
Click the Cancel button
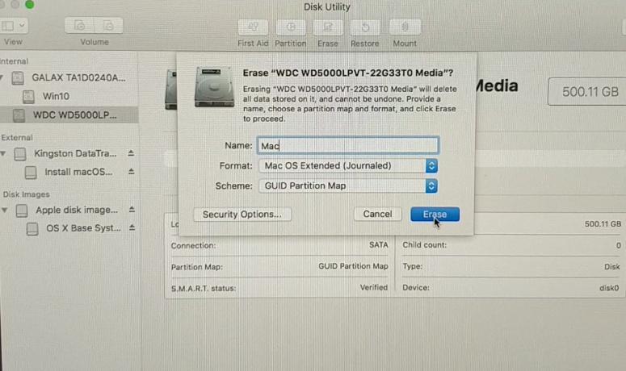click(377, 214)
